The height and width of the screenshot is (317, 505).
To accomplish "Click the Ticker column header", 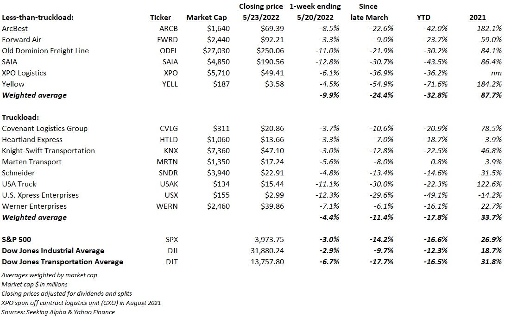I will pos(160,18).
